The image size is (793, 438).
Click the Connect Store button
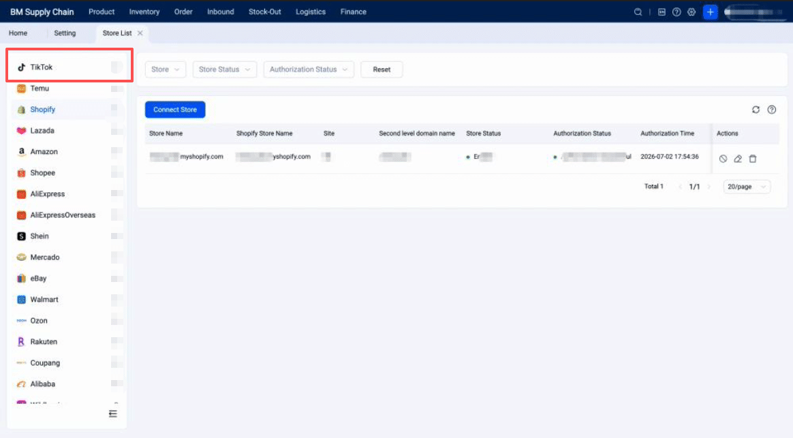[175, 110]
